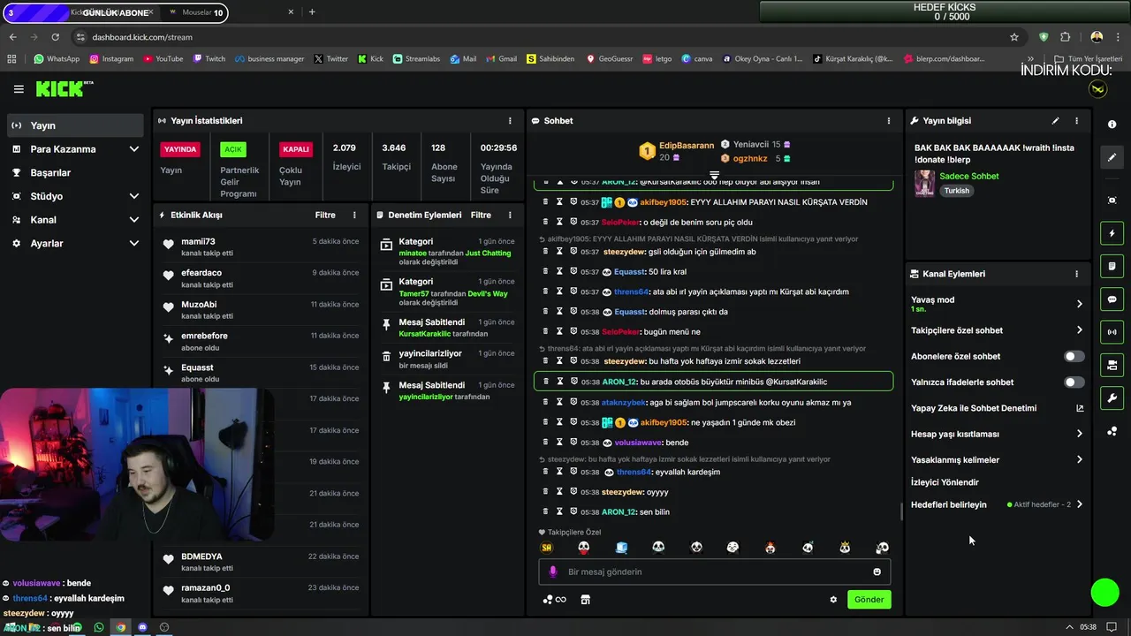Bookmark page with star icon in address bar
Screen dimensions: 1131x636
click(1014, 37)
